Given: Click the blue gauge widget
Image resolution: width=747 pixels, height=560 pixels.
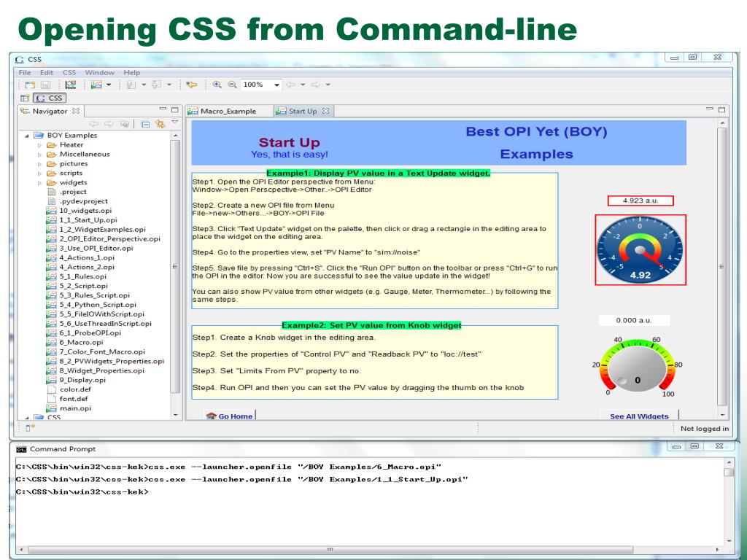Looking at the screenshot, I should point(640,250).
